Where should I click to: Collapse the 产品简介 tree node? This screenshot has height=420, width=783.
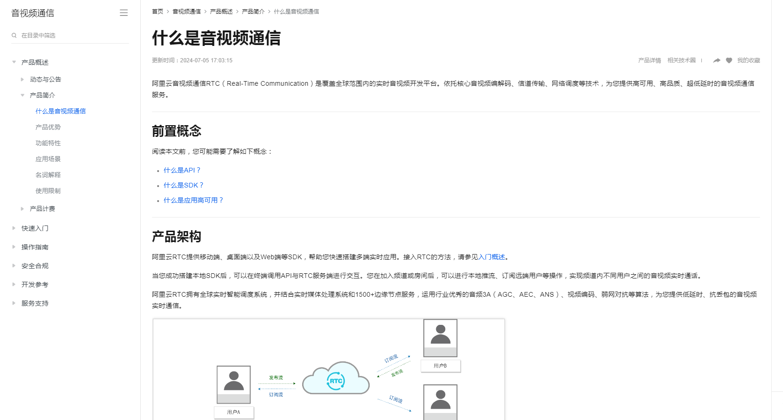point(22,95)
